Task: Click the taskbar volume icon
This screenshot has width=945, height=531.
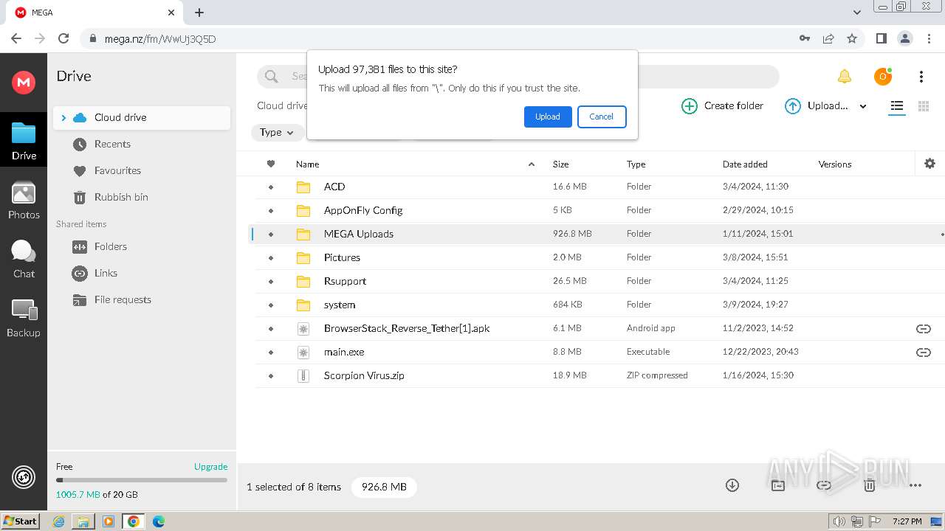Action: pos(839,521)
